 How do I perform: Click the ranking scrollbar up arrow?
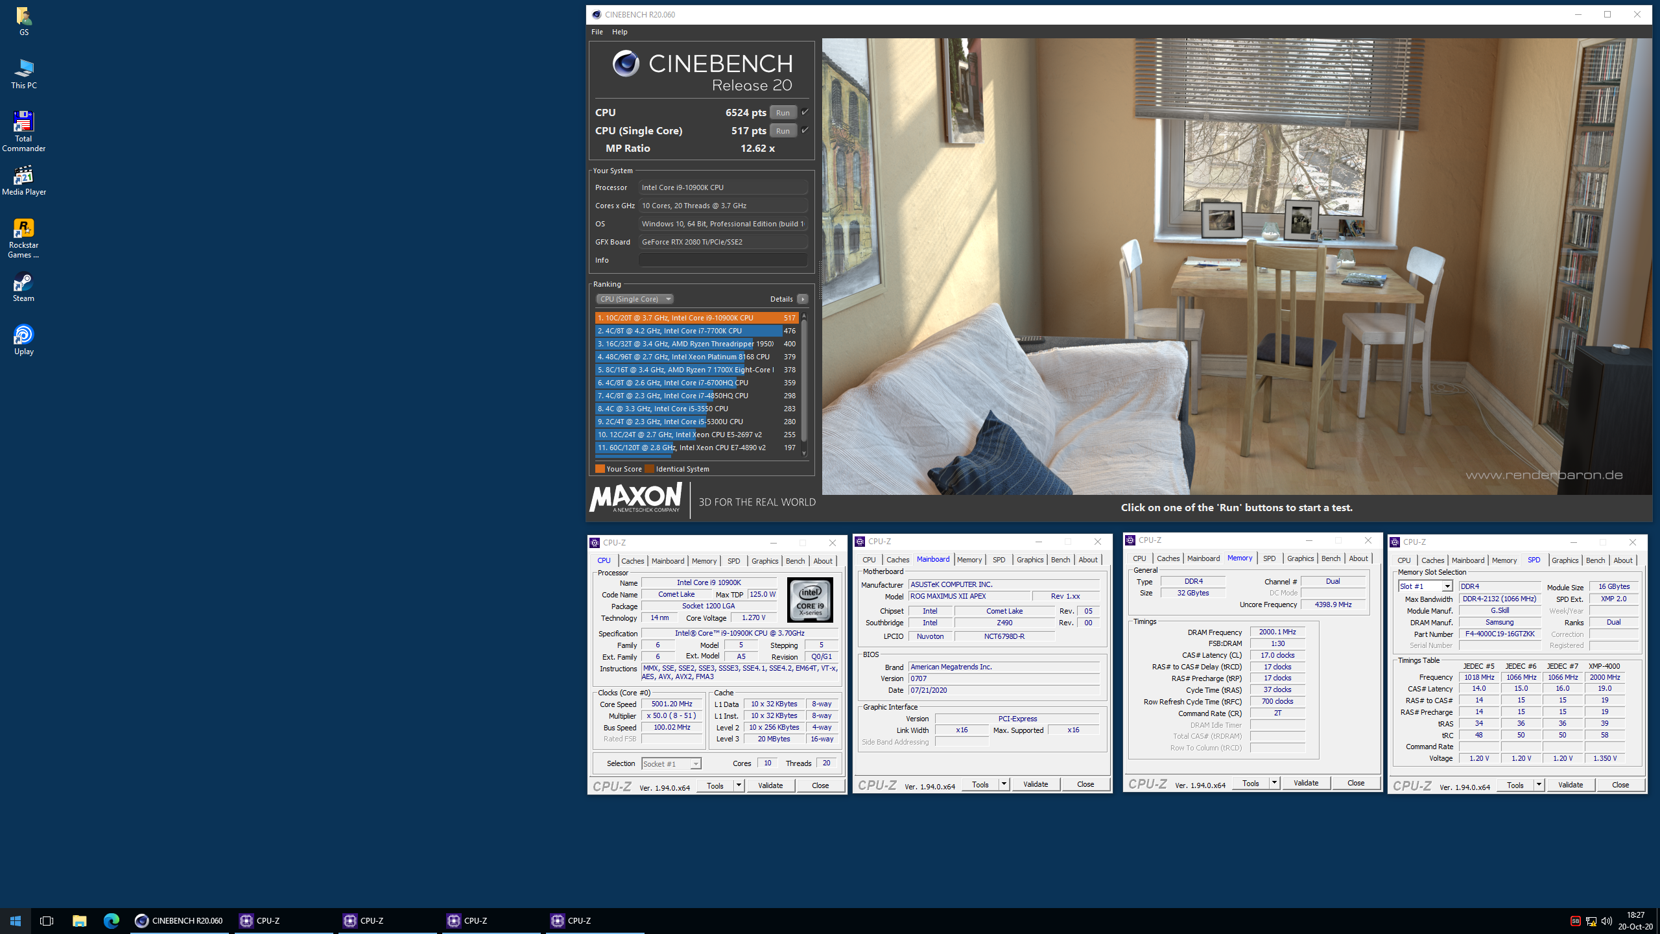coord(804,316)
